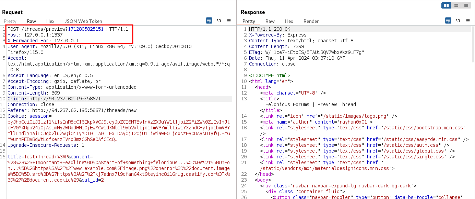Click the Upgrade-Insecure-Requests header line
This screenshot has width=475, height=199.
tap(46, 145)
